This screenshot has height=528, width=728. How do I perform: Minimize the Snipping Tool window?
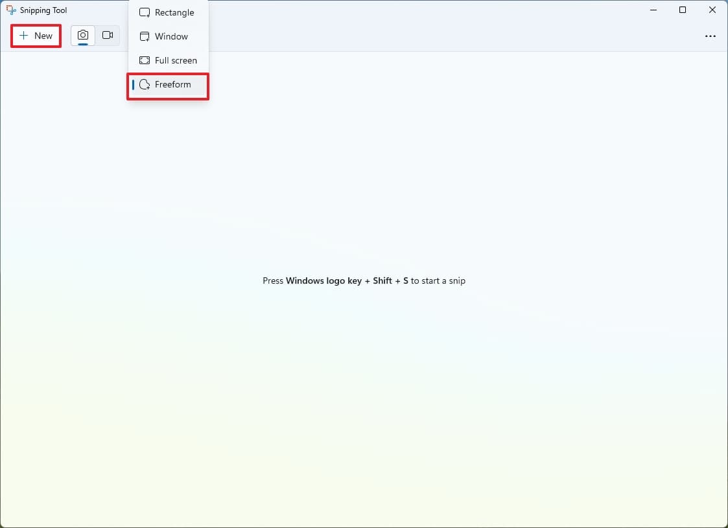pos(653,10)
